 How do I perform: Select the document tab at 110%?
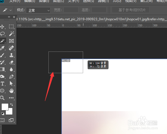[x=92, y=19]
